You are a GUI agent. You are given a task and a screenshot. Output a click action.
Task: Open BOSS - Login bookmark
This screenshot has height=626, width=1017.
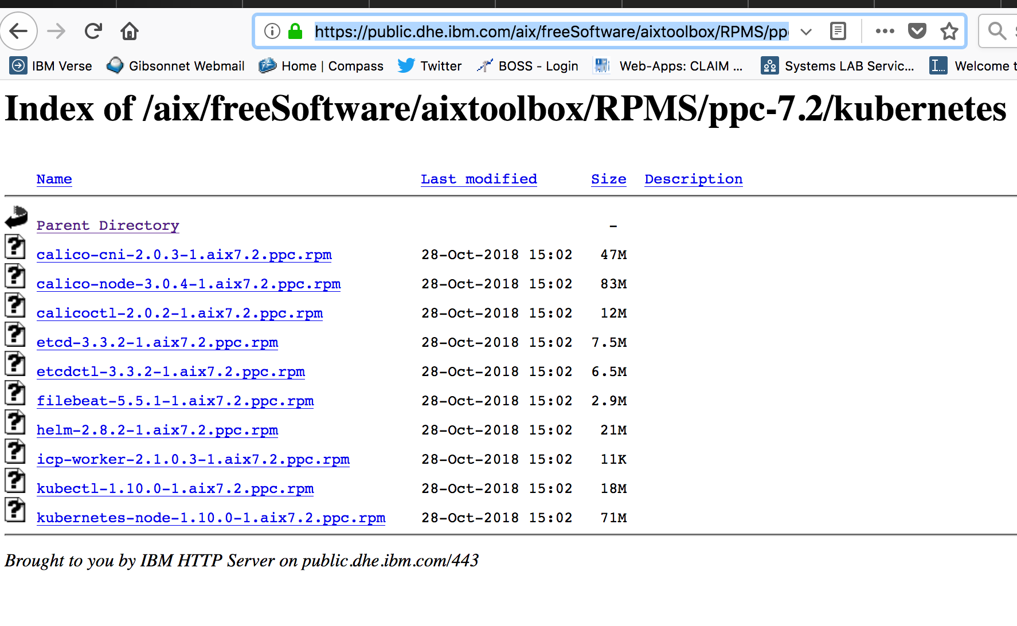(x=527, y=66)
